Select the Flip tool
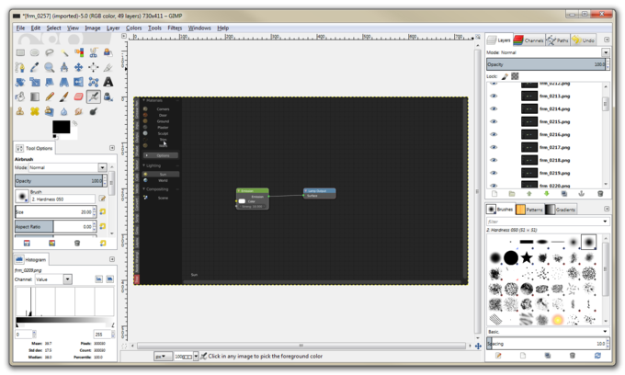Image resolution: width=625 pixels, height=375 pixels. tap(79, 82)
